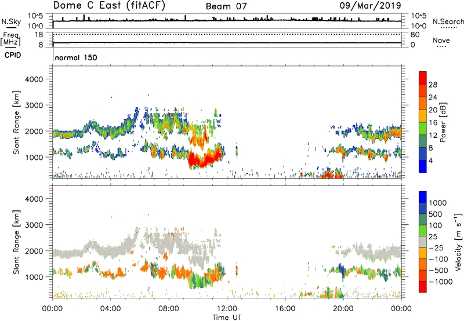
Task: Click the "Slant Range [km]" label of power panel
Action: pos(16,122)
